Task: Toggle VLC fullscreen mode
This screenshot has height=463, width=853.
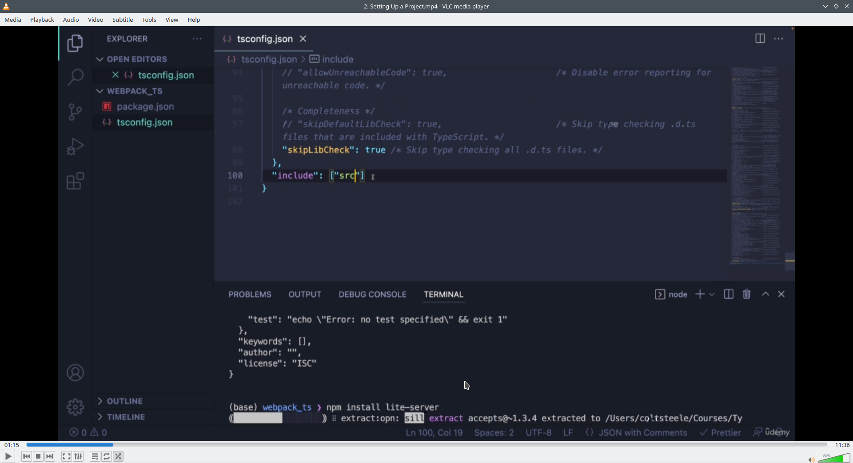Action: (x=67, y=456)
